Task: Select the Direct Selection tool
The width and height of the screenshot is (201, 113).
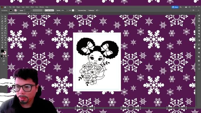Action: (5, 16)
